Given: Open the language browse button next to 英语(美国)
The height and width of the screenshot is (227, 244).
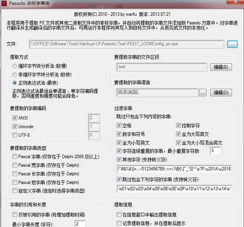Looking at the screenshot, I should pyautogui.click(x=203, y=93).
